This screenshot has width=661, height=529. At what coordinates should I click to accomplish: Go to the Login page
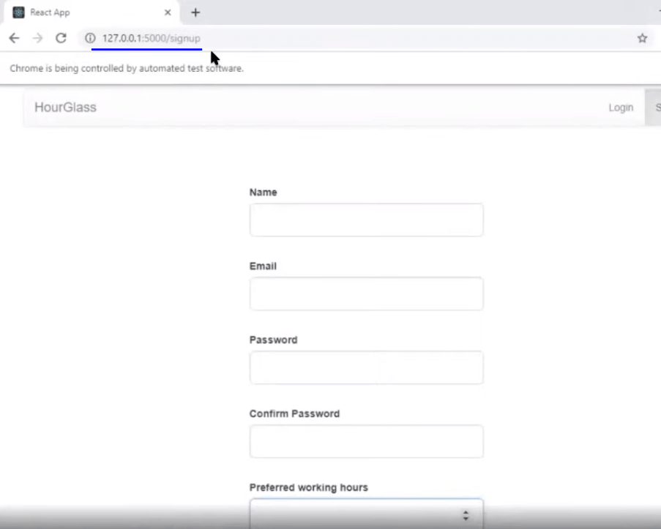coord(621,108)
